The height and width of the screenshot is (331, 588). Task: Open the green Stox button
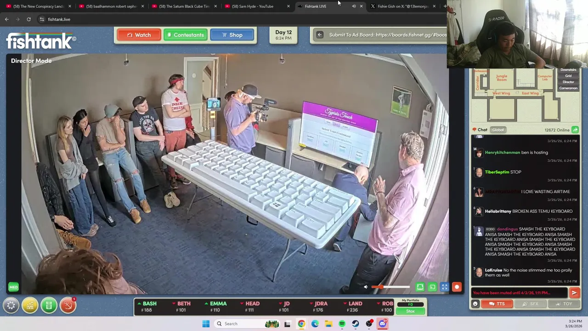click(x=410, y=311)
